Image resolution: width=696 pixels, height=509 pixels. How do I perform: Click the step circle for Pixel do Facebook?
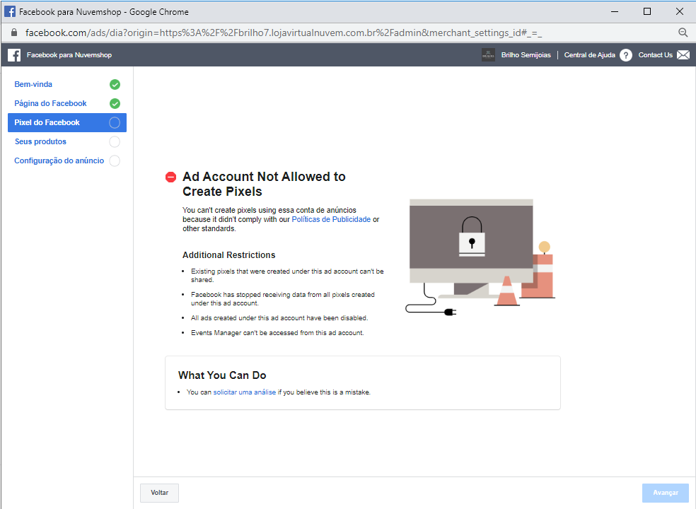click(x=115, y=122)
